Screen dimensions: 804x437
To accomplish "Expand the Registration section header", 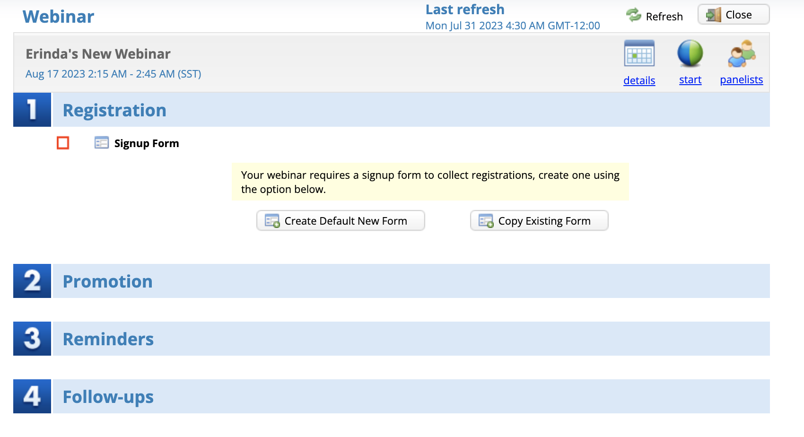I will [x=411, y=110].
